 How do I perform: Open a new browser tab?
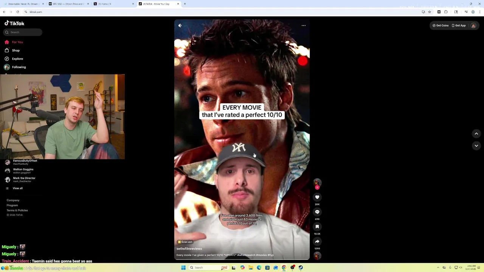pyautogui.click(x=185, y=4)
